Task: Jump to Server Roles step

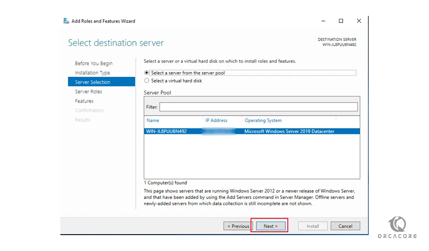Action: [x=88, y=92]
